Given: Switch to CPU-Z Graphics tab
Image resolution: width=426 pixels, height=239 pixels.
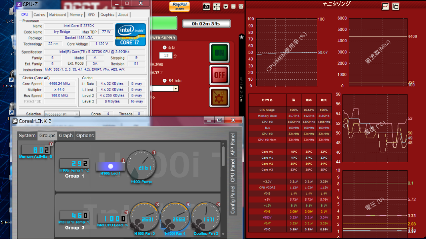Looking at the screenshot, I should coord(107,15).
